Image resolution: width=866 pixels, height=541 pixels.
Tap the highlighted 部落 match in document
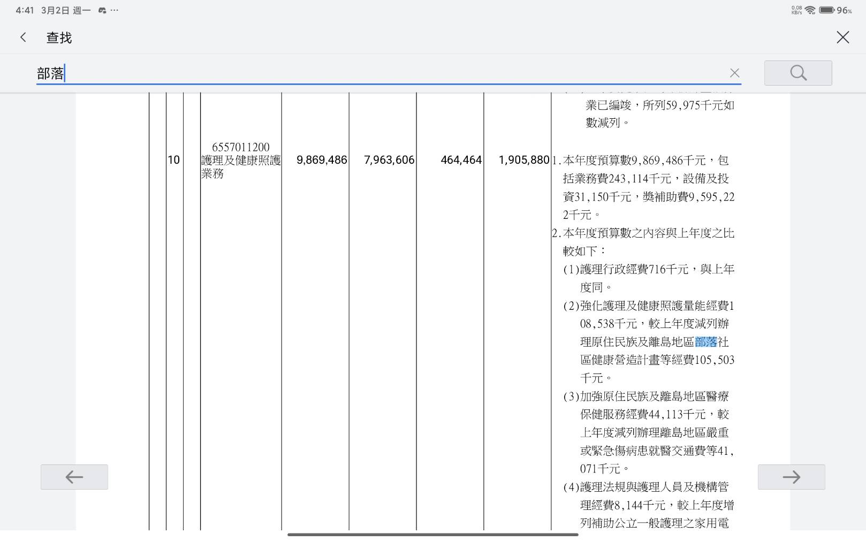pos(705,342)
